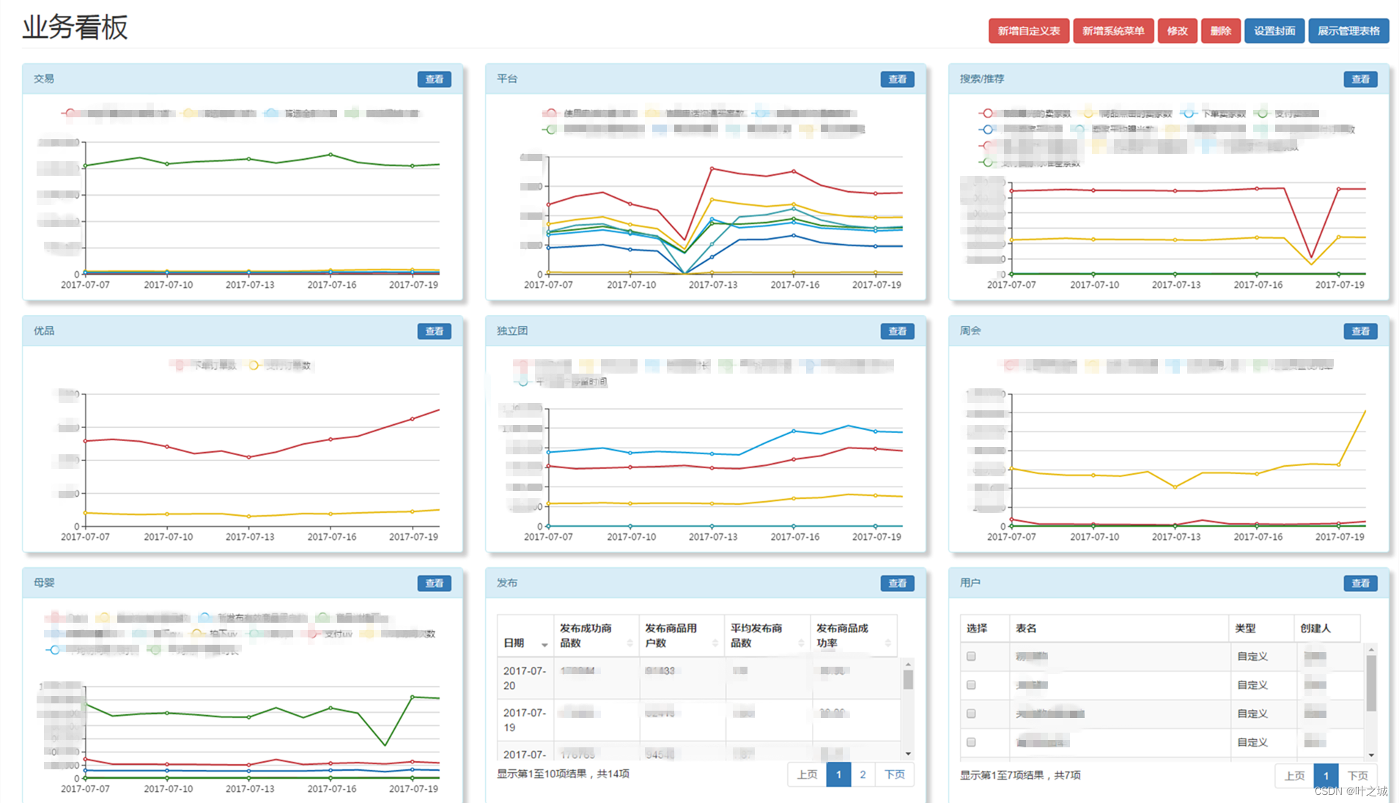The width and height of the screenshot is (1399, 803).
Task: Open 查看 for the 平台 panel
Action: click(898, 79)
